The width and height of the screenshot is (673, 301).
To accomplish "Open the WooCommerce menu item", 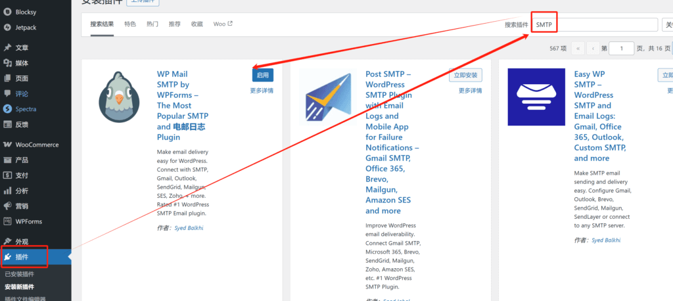I will (x=35, y=145).
